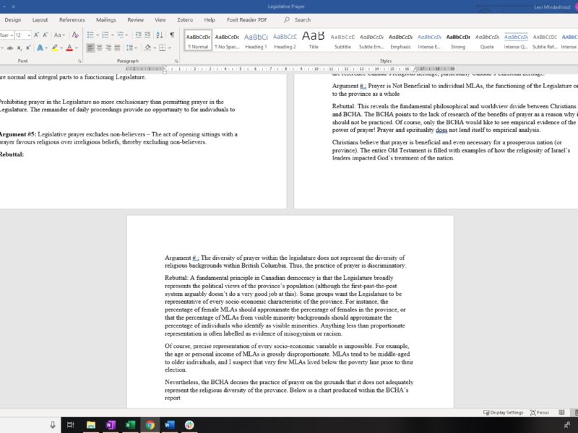
Task: Open Chrome from the taskbar
Action: tap(150, 425)
